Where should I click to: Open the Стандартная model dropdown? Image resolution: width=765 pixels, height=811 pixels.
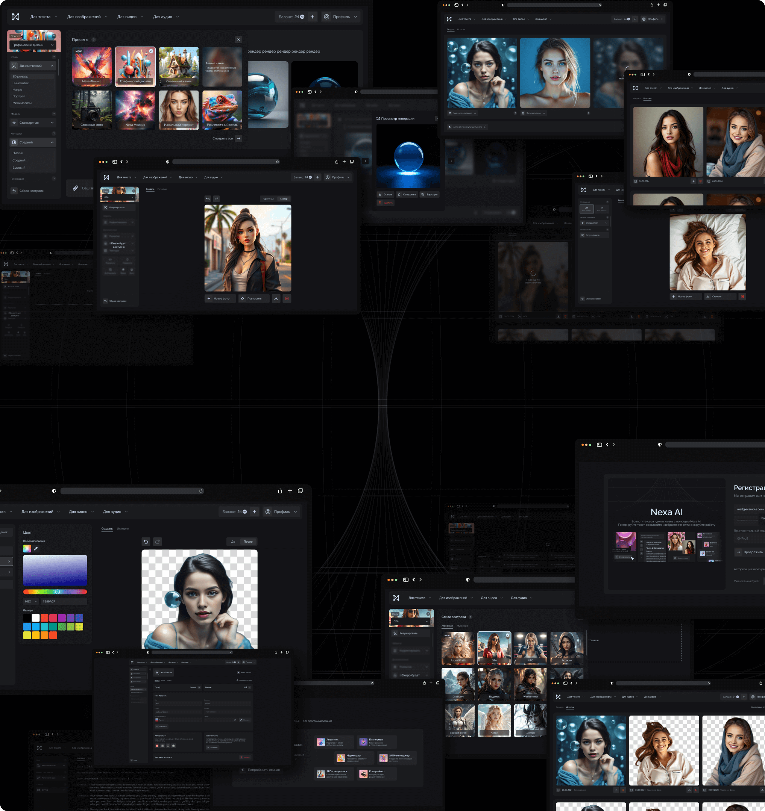click(33, 123)
